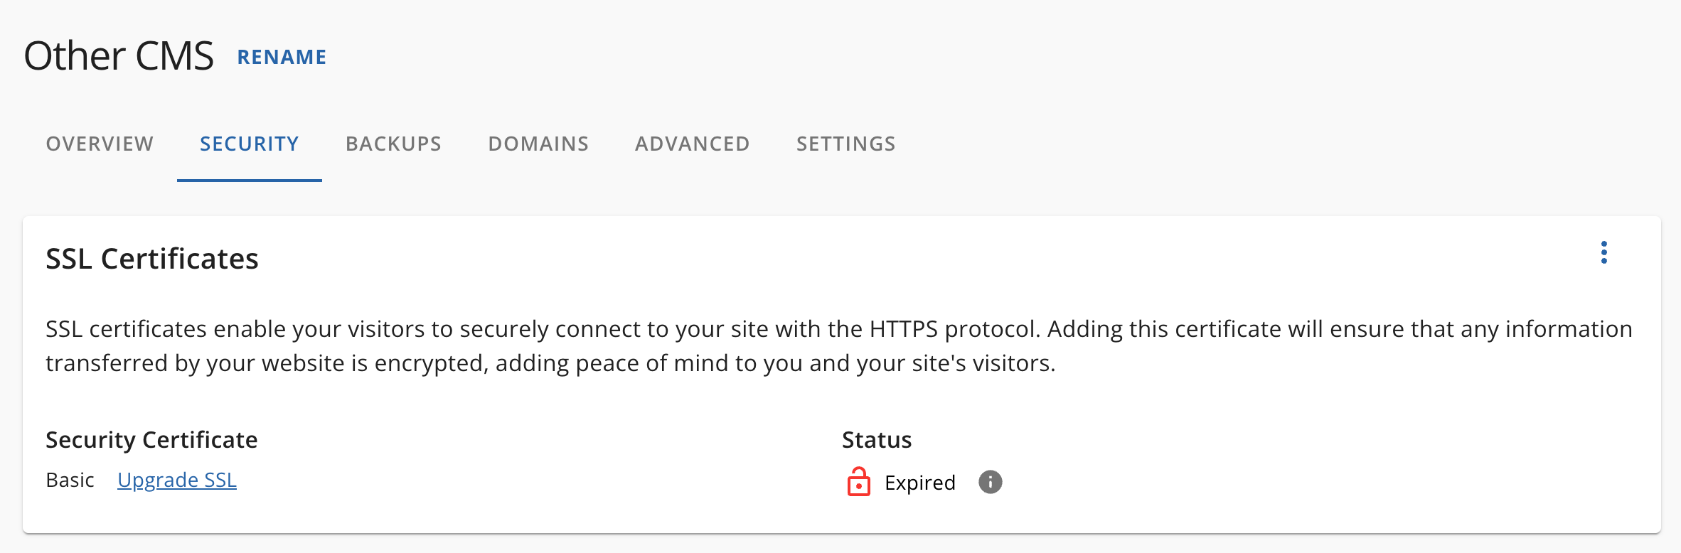
Task: Open the Advanced tab
Action: click(692, 144)
